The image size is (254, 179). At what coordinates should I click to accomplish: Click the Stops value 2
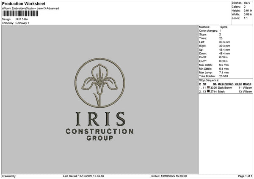coord(220,35)
